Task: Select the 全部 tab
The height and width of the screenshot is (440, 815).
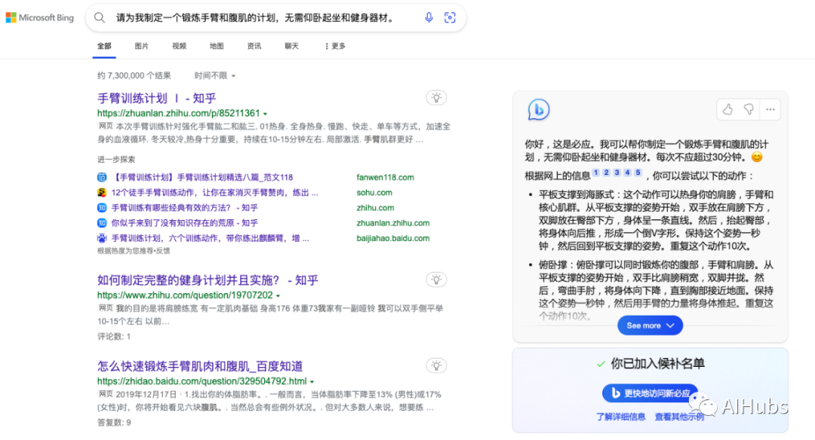Action: [104, 46]
